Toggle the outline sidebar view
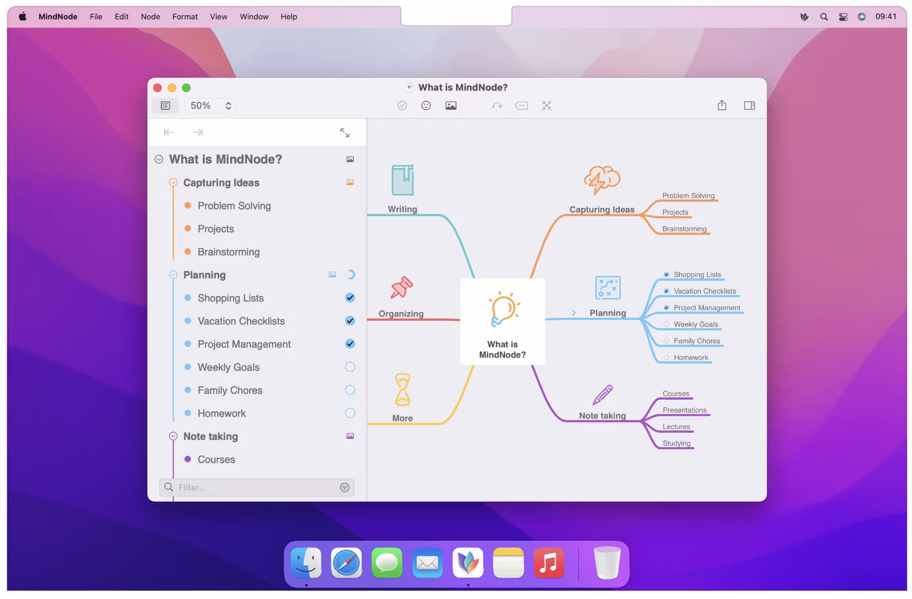The width and height of the screenshot is (912, 599). [x=165, y=105]
